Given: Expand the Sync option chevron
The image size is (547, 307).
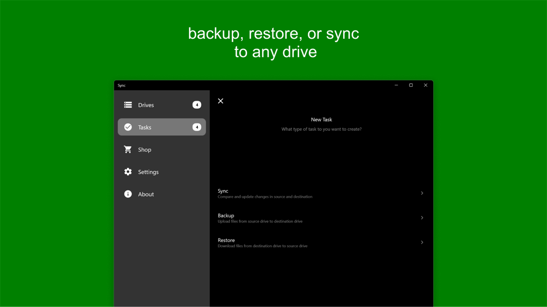Looking at the screenshot, I should coord(421,193).
